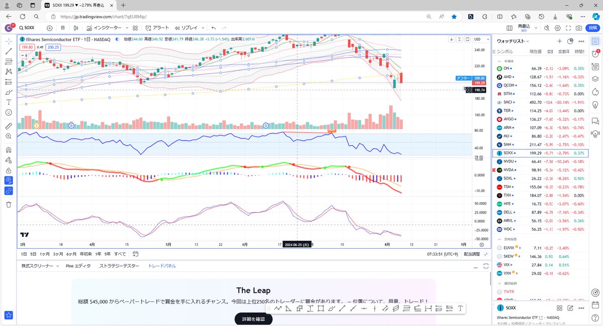
Task: Click the add-symbol compare plus icon
Action: click(49, 28)
